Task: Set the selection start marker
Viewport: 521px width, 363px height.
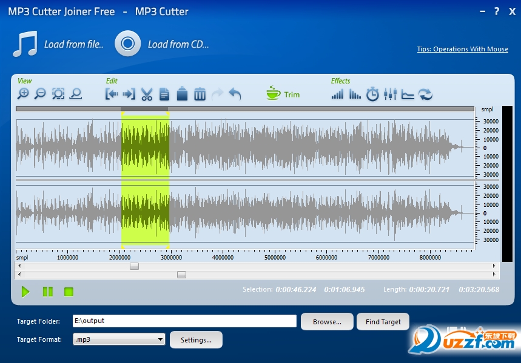Action: 112,94
